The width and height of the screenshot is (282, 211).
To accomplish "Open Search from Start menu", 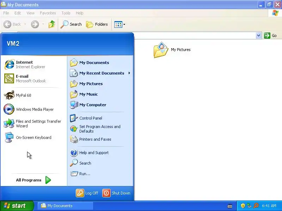I will coord(100,163).
